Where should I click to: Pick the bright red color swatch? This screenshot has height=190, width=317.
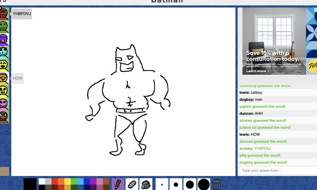[55, 181]
